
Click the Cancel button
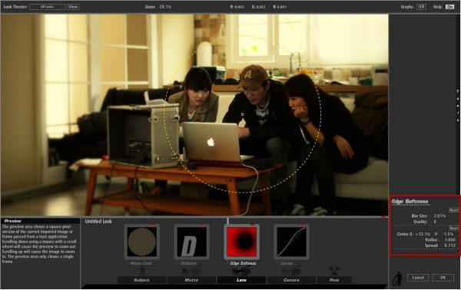point(418,278)
